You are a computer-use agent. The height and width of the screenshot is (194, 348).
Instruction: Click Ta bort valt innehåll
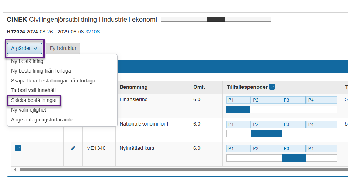coord(34,90)
